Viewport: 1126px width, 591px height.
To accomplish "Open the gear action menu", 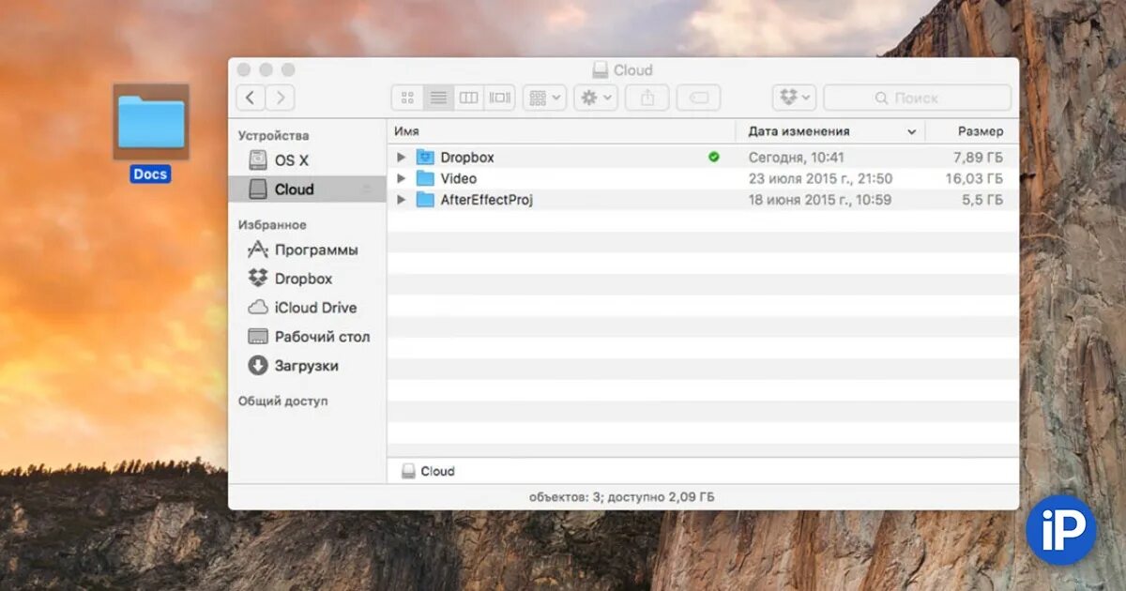I will 596,98.
